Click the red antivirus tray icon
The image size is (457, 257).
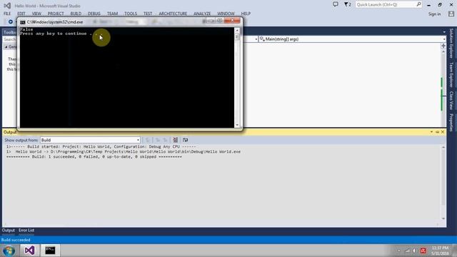tap(423, 251)
